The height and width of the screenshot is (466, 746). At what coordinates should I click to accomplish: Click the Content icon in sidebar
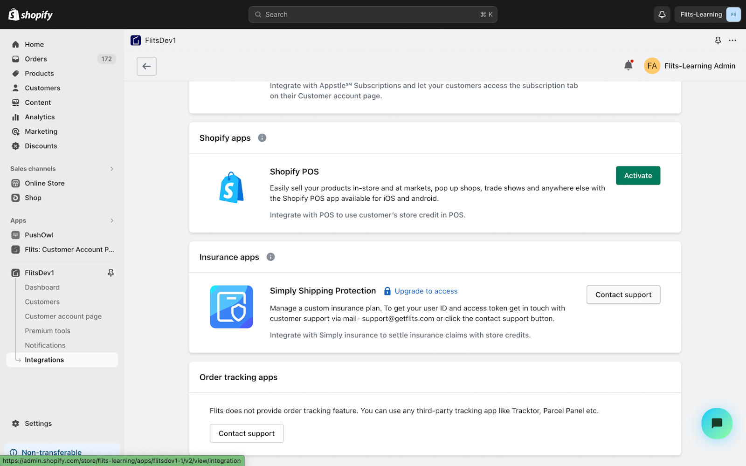pos(15,102)
